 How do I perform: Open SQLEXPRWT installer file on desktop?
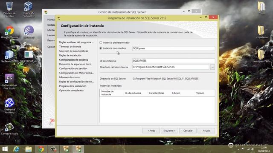point(29,57)
